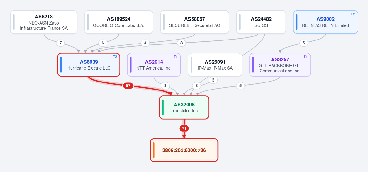The image size is (368, 172).
Task: Click the T2 badge on AS9002
Action: (353, 14)
